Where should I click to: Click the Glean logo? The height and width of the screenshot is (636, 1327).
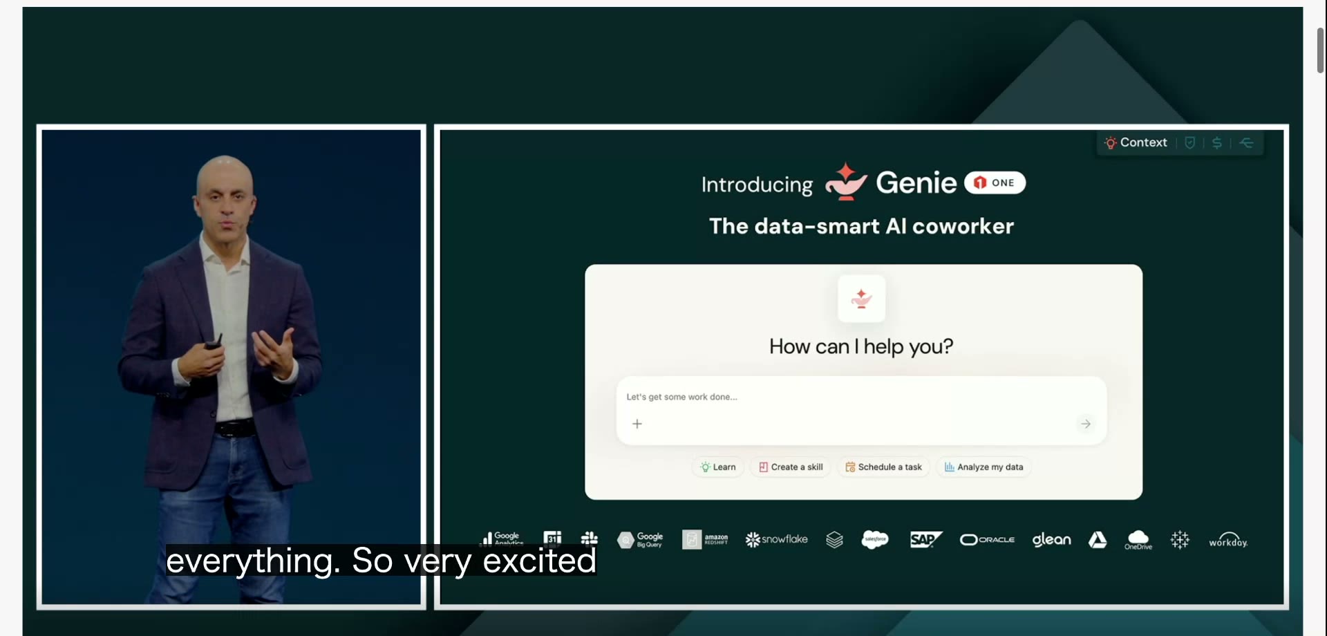tap(1051, 539)
